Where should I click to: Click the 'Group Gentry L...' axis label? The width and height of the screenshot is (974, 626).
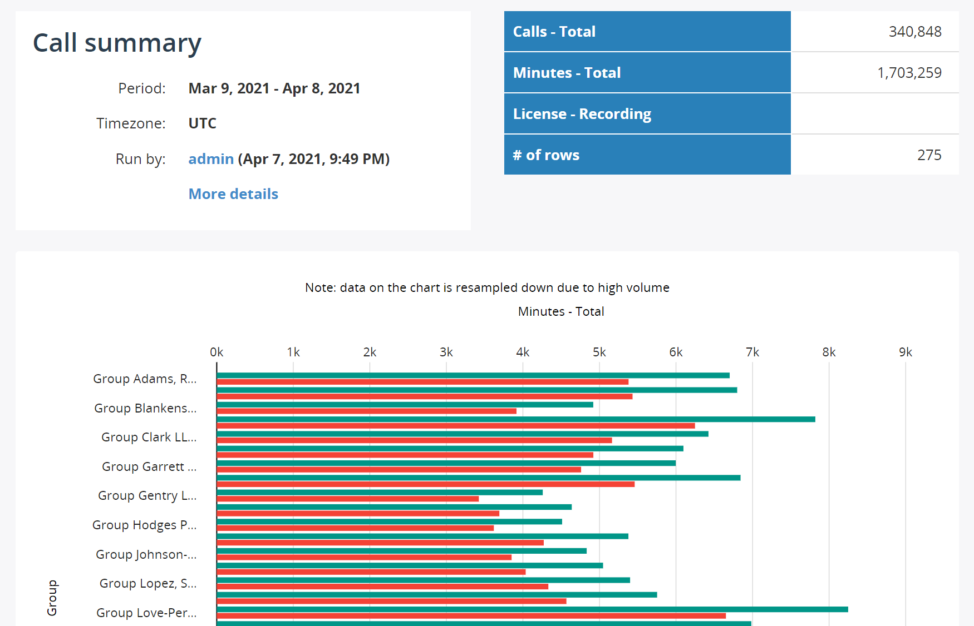(147, 495)
